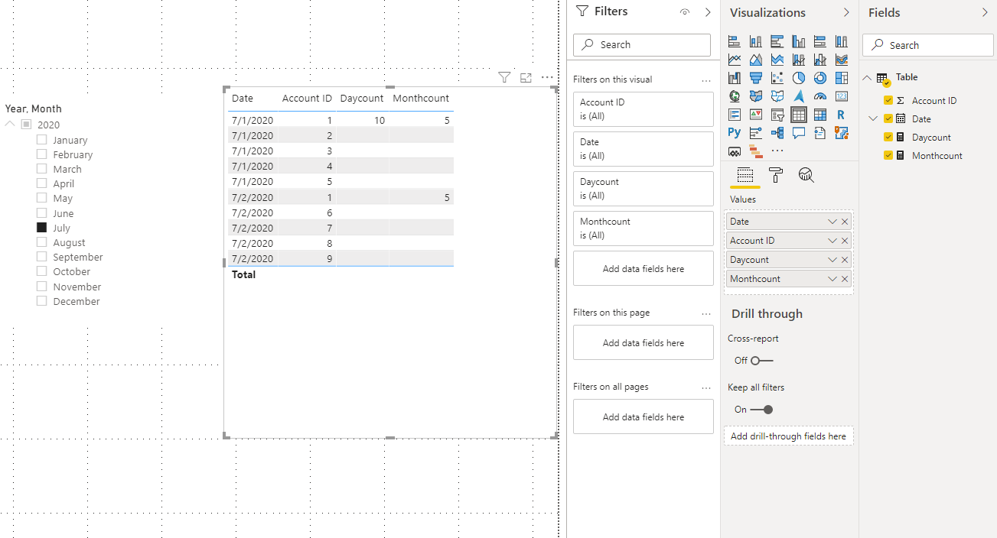The image size is (997, 538).
Task: Select the funnel chart visual
Action: coord(756,78)
